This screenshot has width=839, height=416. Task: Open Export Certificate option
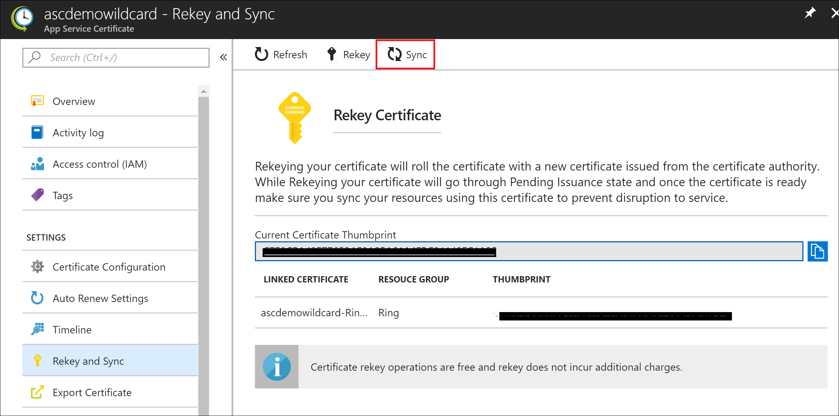[x=92, y=393]
